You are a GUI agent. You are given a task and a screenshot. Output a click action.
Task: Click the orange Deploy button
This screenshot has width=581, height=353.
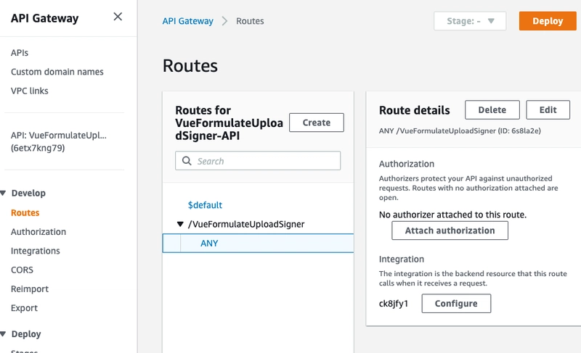pos(548,21)
